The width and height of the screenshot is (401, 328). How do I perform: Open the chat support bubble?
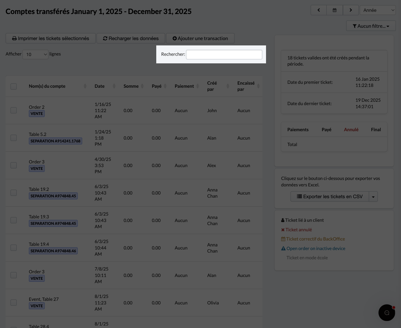[x=387, y=313]
